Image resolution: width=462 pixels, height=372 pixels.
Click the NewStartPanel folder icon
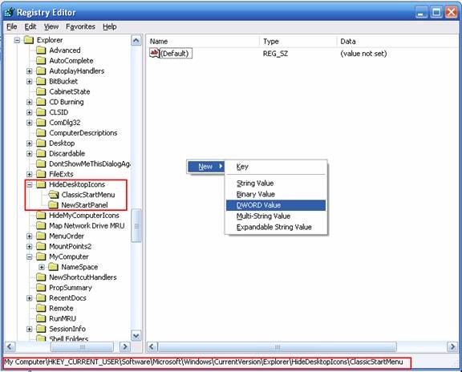pyautogui.click(x=53, y=205)
